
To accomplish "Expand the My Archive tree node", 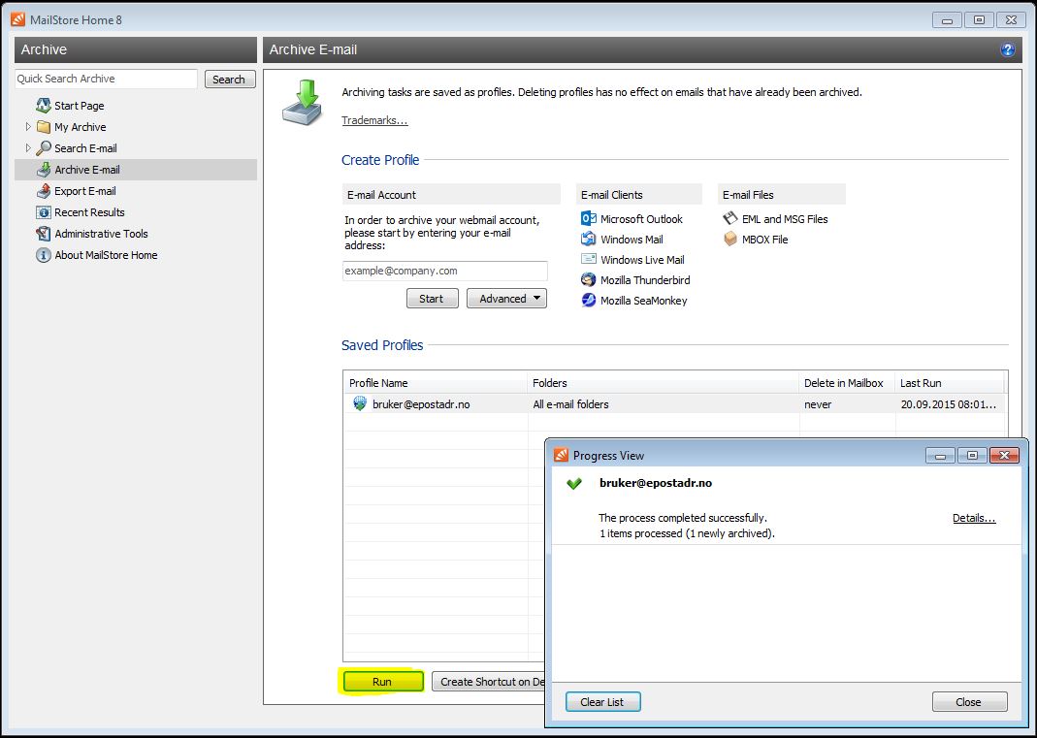I will click(28, 126).
